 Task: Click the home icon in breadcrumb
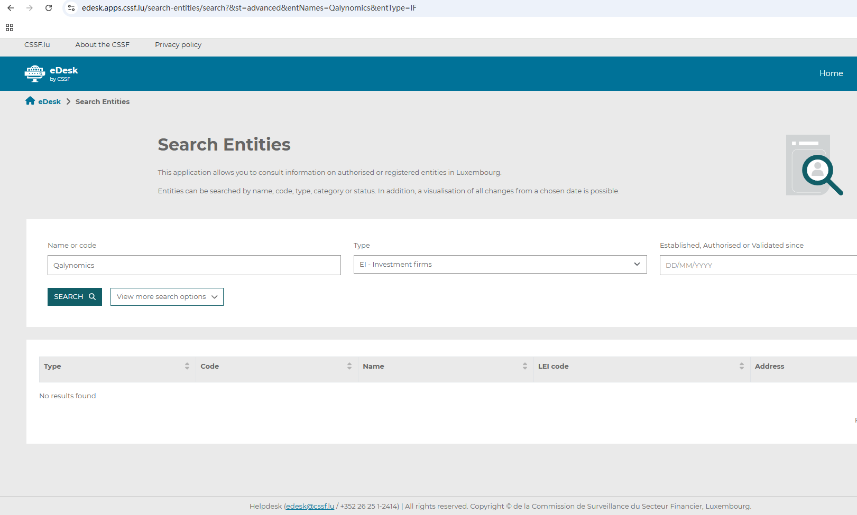click(30, 101)
